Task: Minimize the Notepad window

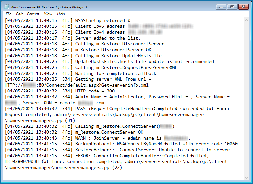Action: 221,7
